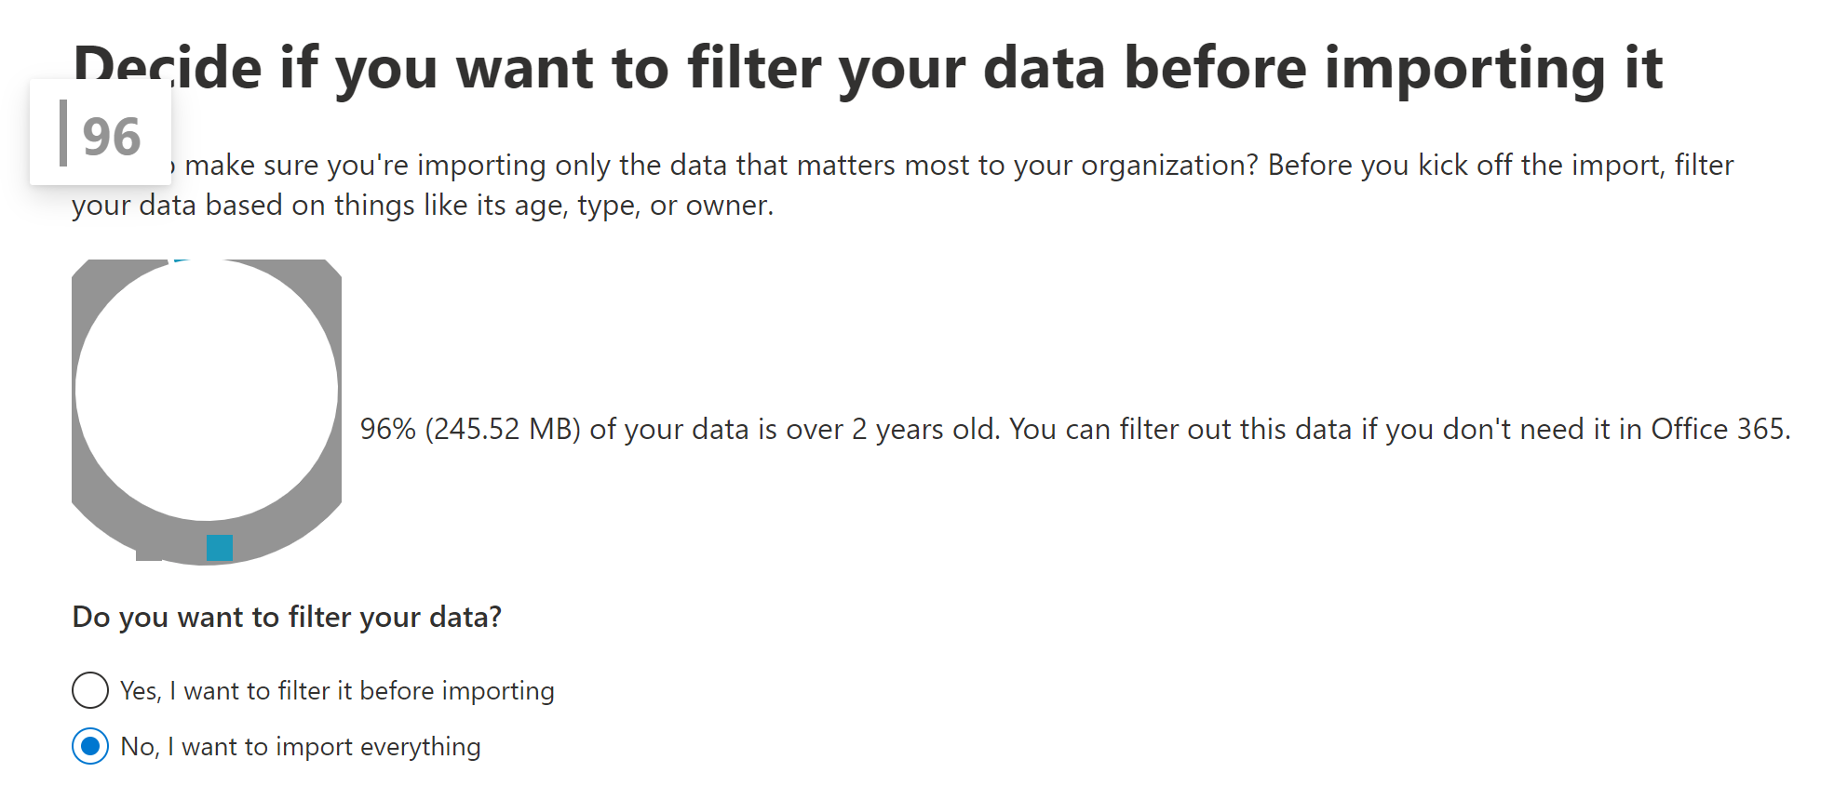1834x786 pixels.
Task: Click the thin teal slice atop the donut
Action: click(x=182, y=261)
